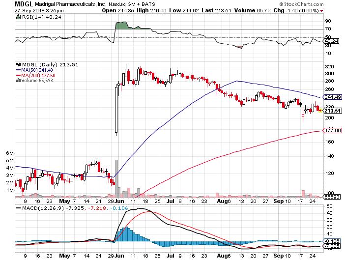Click the RSI 40.24 value tag
The width and height of the screenshot is (345, 261).
click(331, 41)
